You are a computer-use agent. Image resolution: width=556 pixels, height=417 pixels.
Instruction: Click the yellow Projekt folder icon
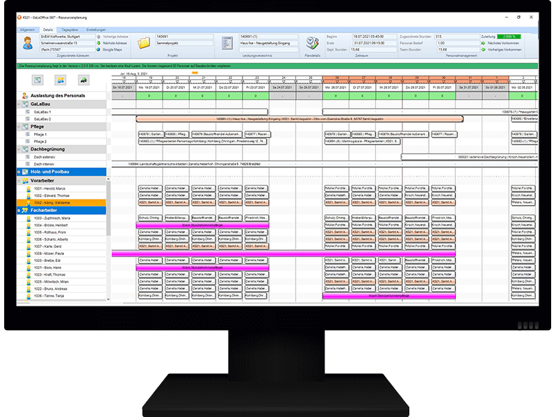point(144,43)
